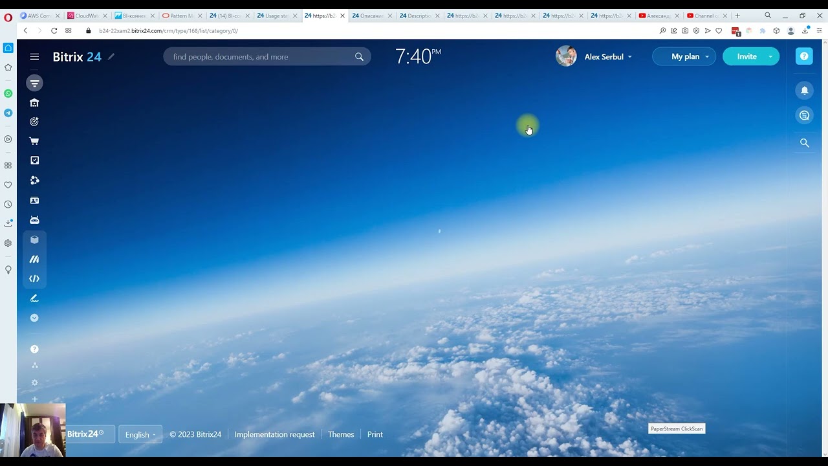The height and width of the screenshot is (466, 828).
Task: Go back with the browser back arrow
Action: tap(25, 30)
